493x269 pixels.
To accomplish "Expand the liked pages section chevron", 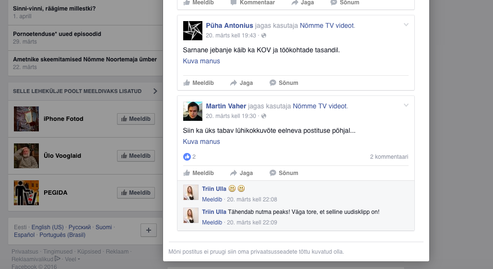I will coord(155,91).
